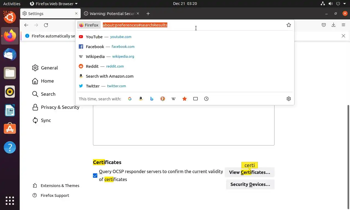Open Sync settings category
Screen dimensions: 350x210
click(x=42, y=120)
